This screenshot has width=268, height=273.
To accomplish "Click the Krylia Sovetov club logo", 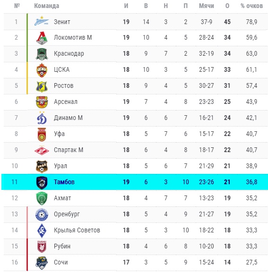I will pos(42,230).
